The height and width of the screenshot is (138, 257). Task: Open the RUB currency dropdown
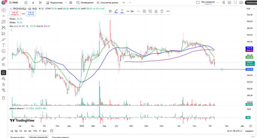pyautogui.click(x=250, y=9)
